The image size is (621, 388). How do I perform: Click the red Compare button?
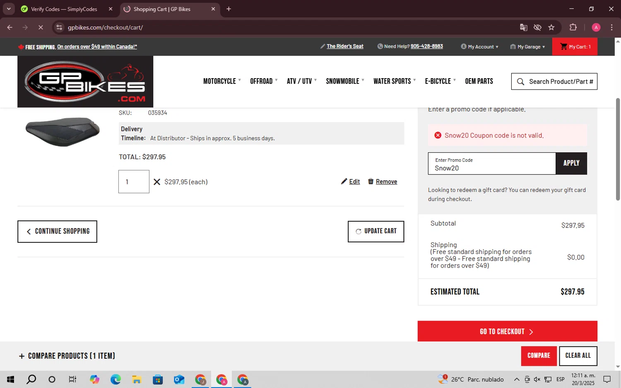(539, 356)
